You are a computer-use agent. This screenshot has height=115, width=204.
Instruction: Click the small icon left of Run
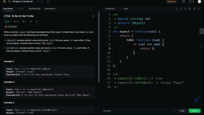(x=174, y=111)
